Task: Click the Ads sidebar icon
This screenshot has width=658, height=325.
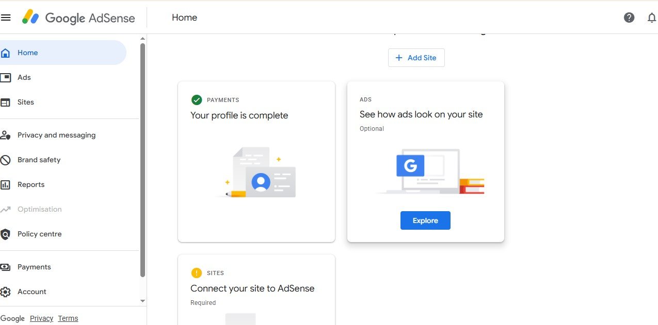Action: [6, 78]
